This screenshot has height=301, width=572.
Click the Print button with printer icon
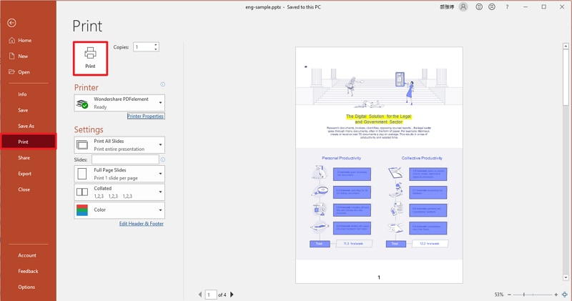pyautogui.click(x=90, y=56)
